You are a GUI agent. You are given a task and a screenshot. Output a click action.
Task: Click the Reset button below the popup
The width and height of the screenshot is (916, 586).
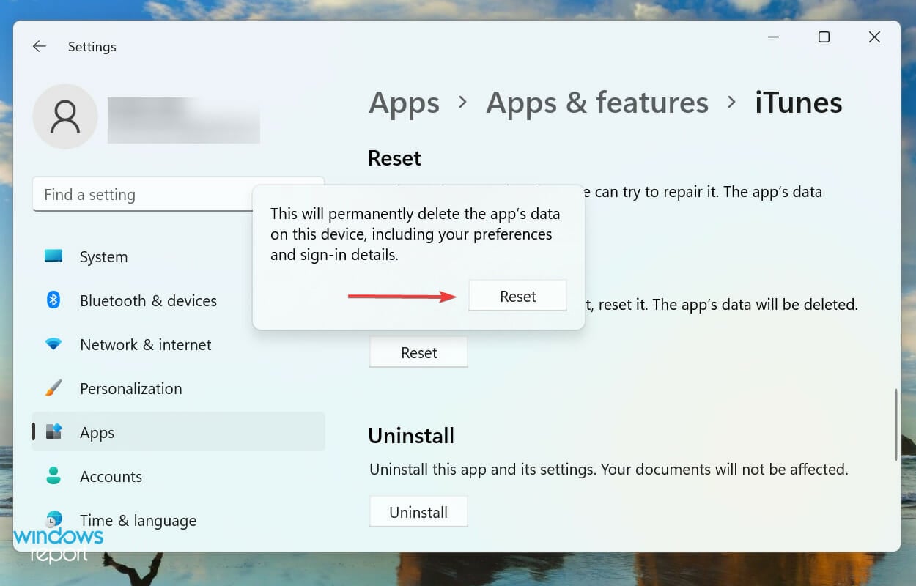418,352
